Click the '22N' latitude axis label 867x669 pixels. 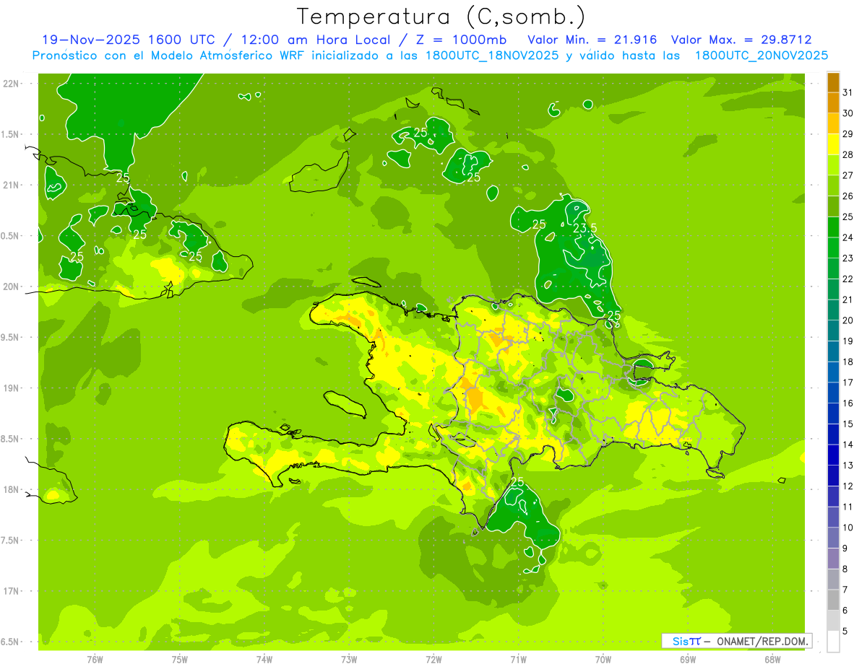click(x=11, y=83)
